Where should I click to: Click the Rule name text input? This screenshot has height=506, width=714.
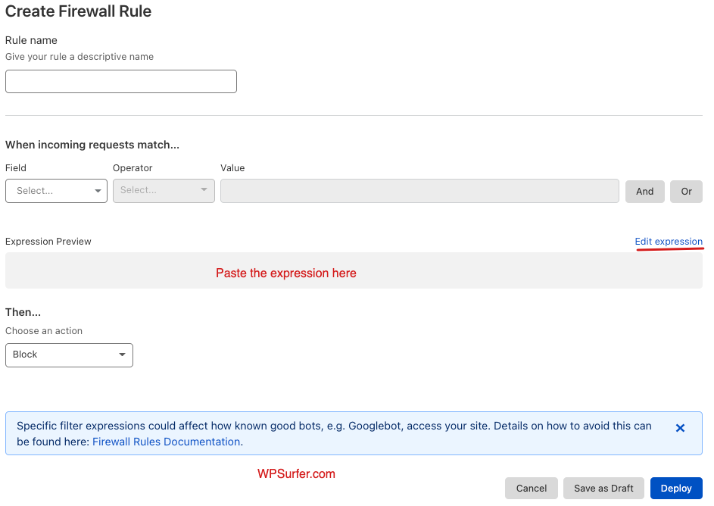[x=121, y=82]
